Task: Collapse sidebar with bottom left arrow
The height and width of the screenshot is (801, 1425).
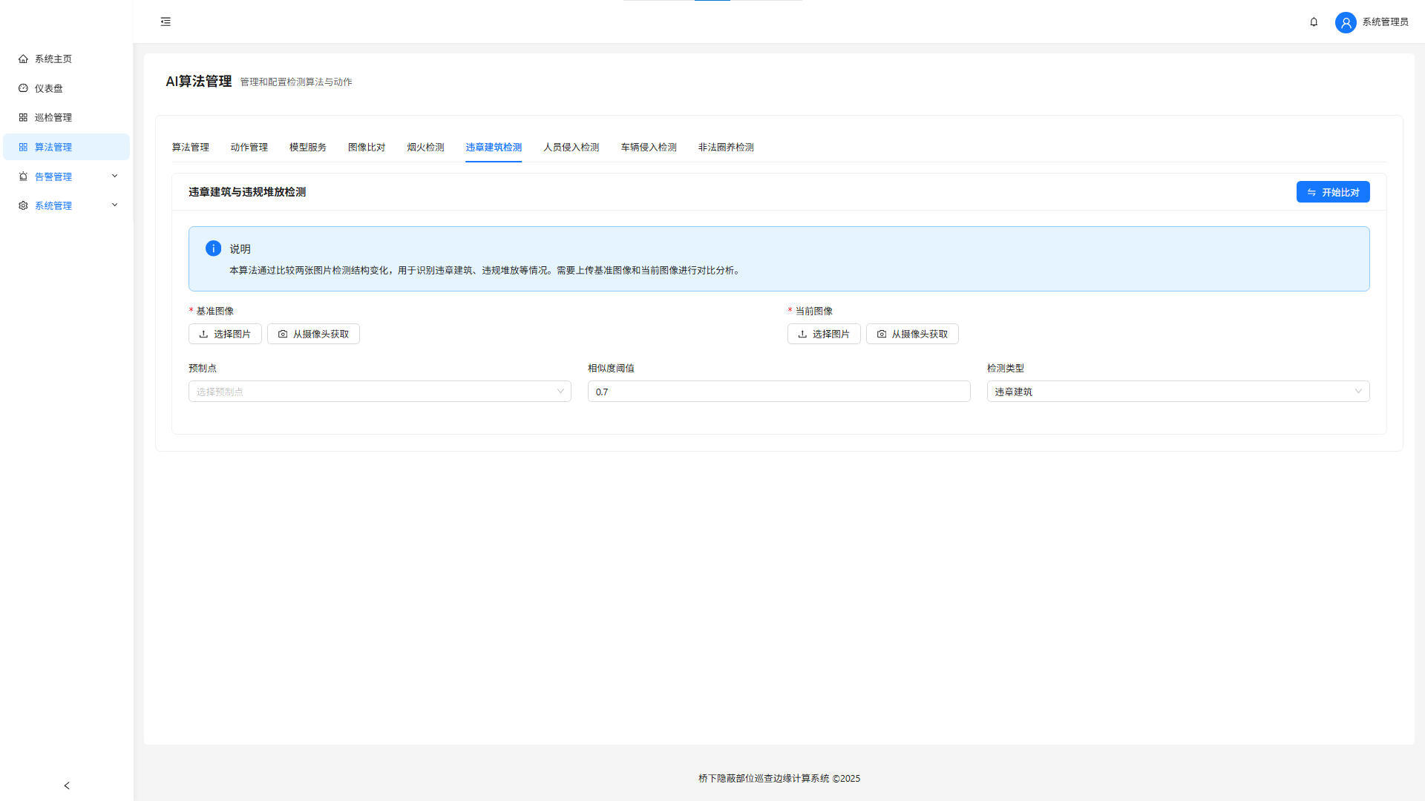Action: (67, 785)
